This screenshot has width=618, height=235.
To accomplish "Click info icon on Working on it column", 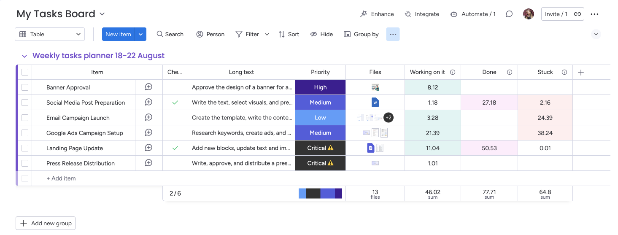I will tap(453, 72).
